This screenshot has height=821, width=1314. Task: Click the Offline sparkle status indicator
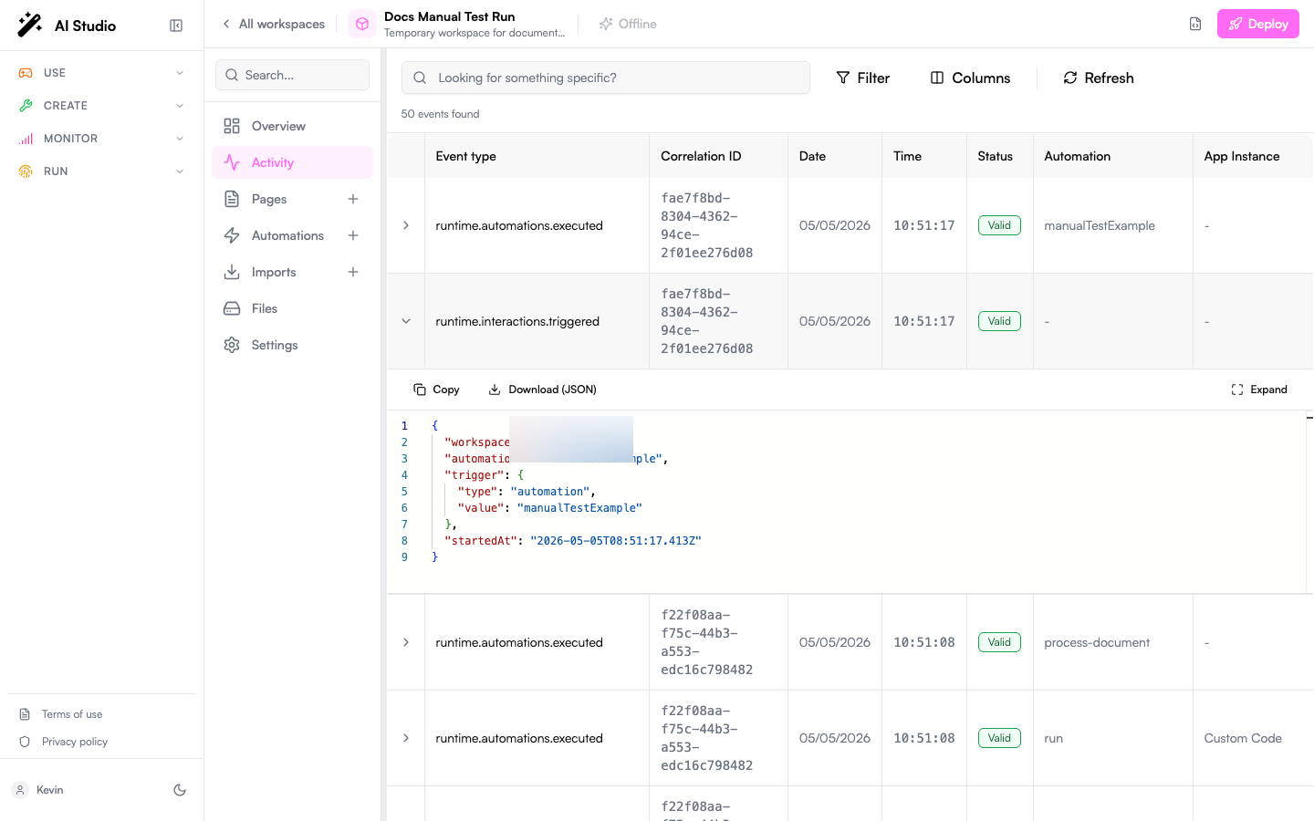628,24
